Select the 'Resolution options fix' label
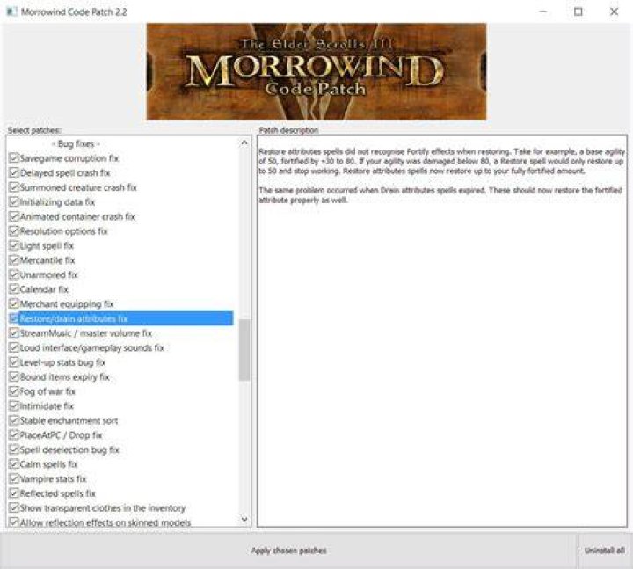 point(64,231)
